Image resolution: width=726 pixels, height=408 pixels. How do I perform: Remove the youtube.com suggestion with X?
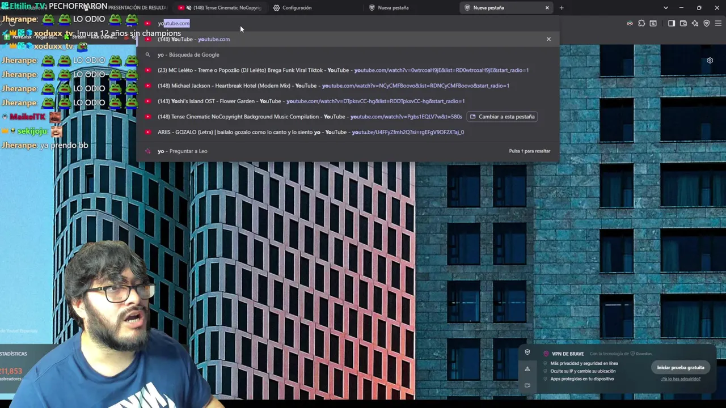pos(548,39)
